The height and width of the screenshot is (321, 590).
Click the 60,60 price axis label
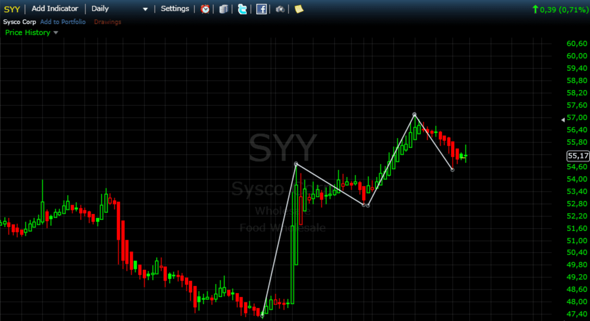click(x=577, y=43)
